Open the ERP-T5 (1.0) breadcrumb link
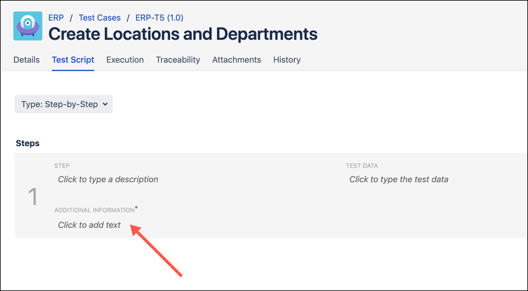The width and height of the screenshot is (528, 291). pyautogui.click(x=159, y=18)
